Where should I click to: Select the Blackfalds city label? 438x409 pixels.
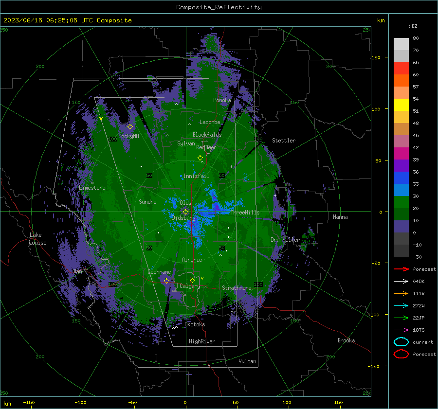click(207, 135)
